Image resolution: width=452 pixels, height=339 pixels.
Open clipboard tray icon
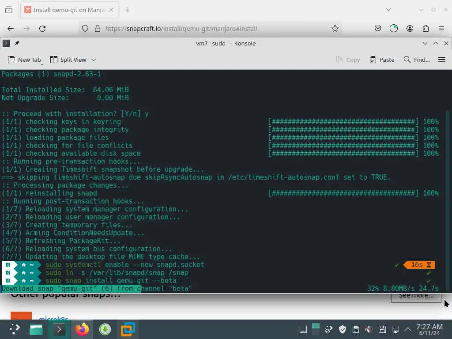click(356, 329)
